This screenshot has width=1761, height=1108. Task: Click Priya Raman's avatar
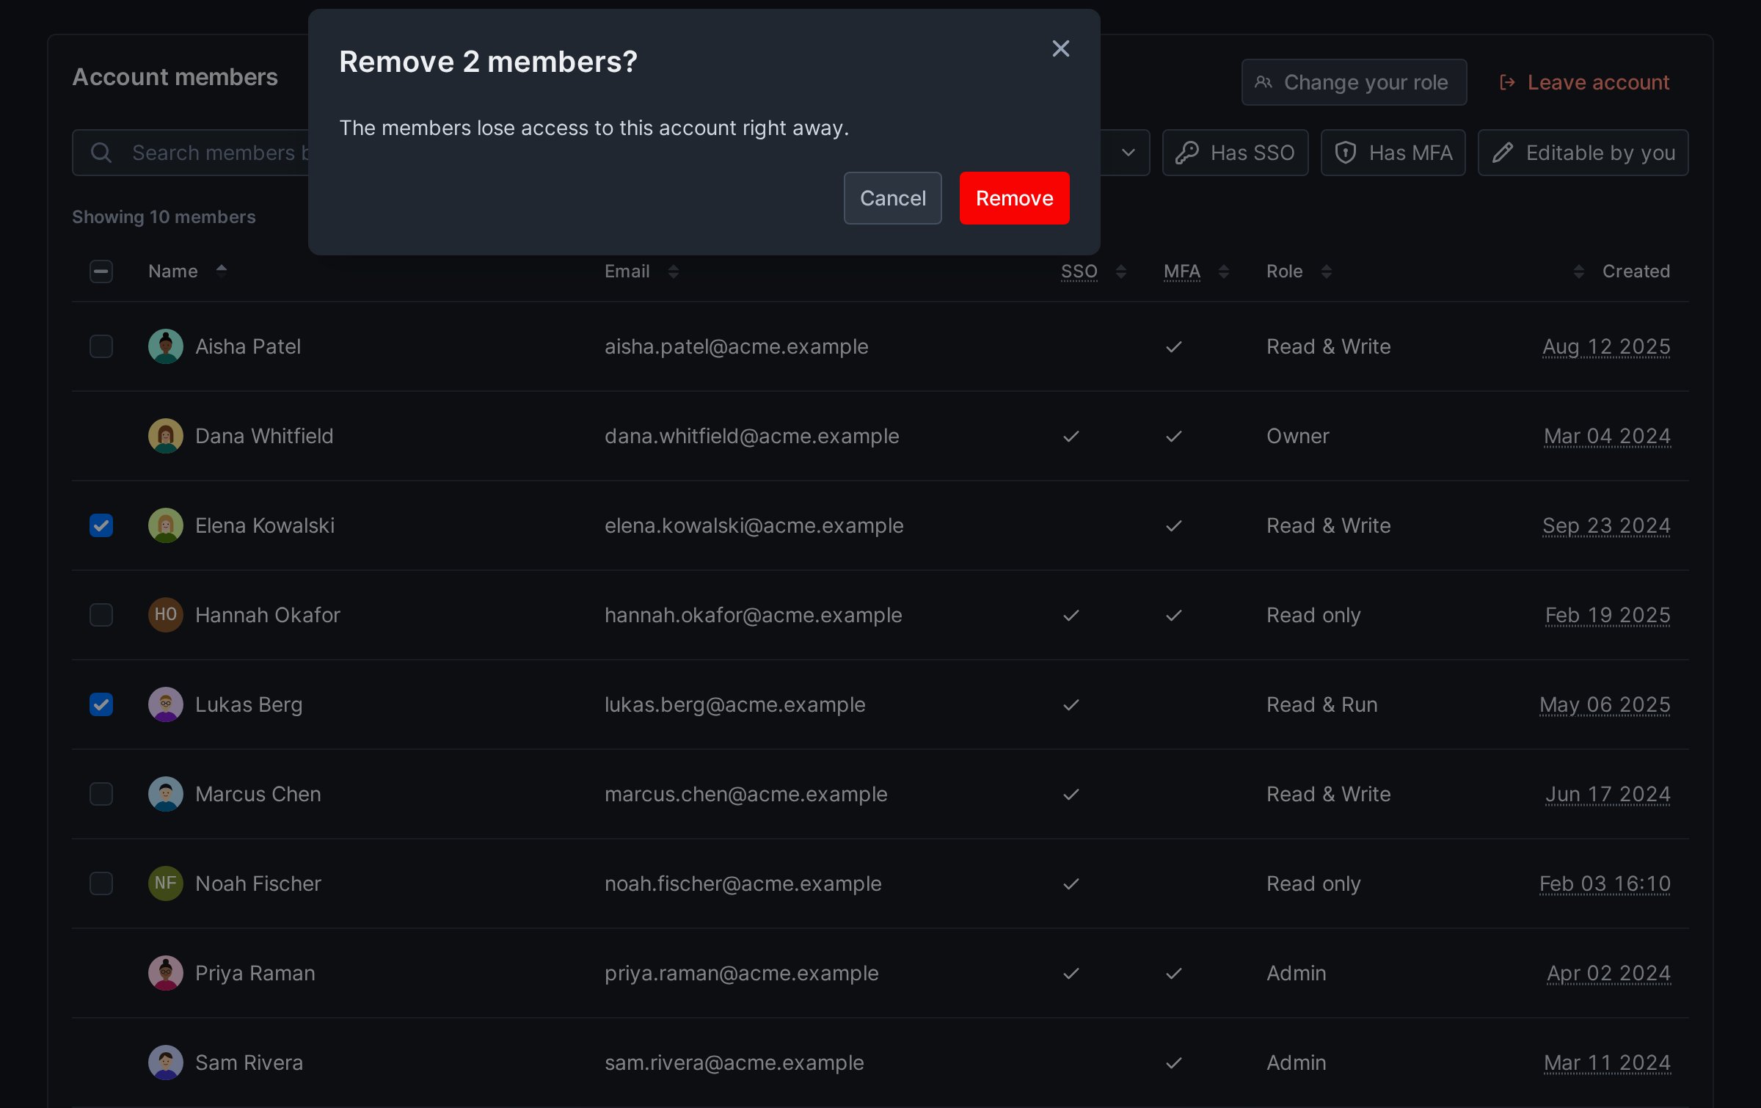(166, 973)
